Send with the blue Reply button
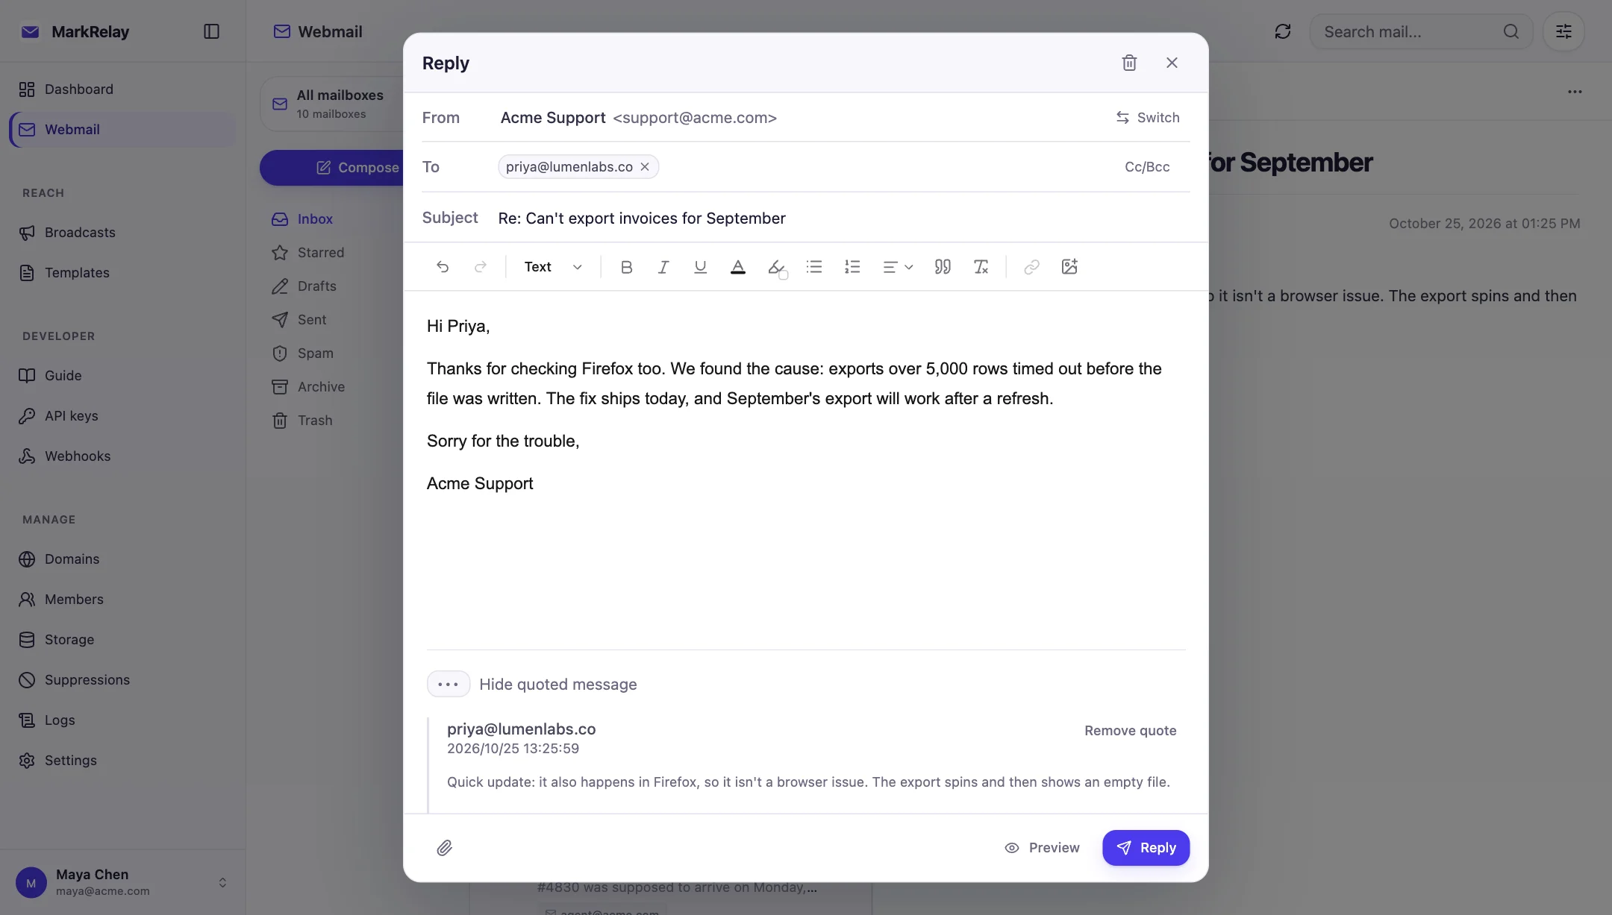Viewport: 1612px width, 915px height. click(x=1146, y=848)
